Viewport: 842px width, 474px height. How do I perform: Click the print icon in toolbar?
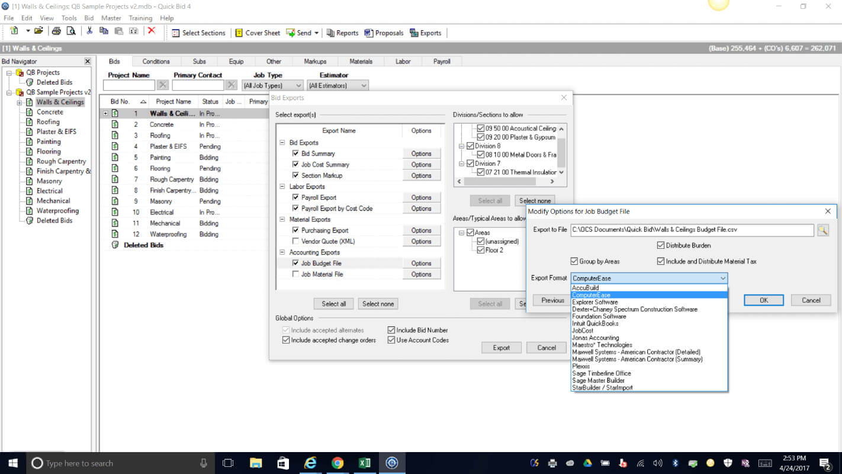tap(56, 31)
